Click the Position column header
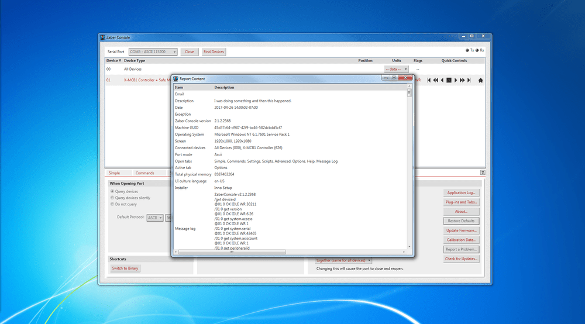 (x=365, y=60)
